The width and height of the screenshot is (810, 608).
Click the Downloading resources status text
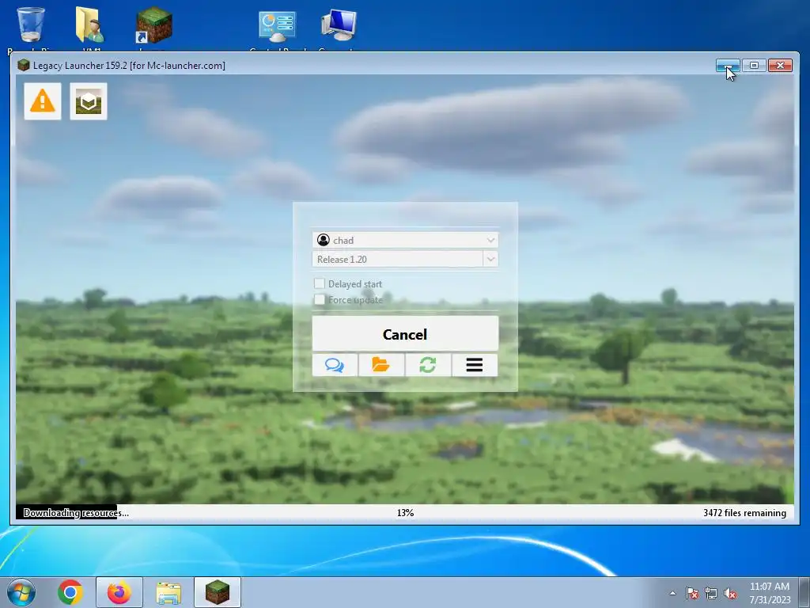76,513
